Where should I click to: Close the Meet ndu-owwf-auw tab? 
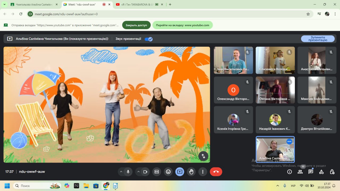pyautogui.click(x=109, y=5)
